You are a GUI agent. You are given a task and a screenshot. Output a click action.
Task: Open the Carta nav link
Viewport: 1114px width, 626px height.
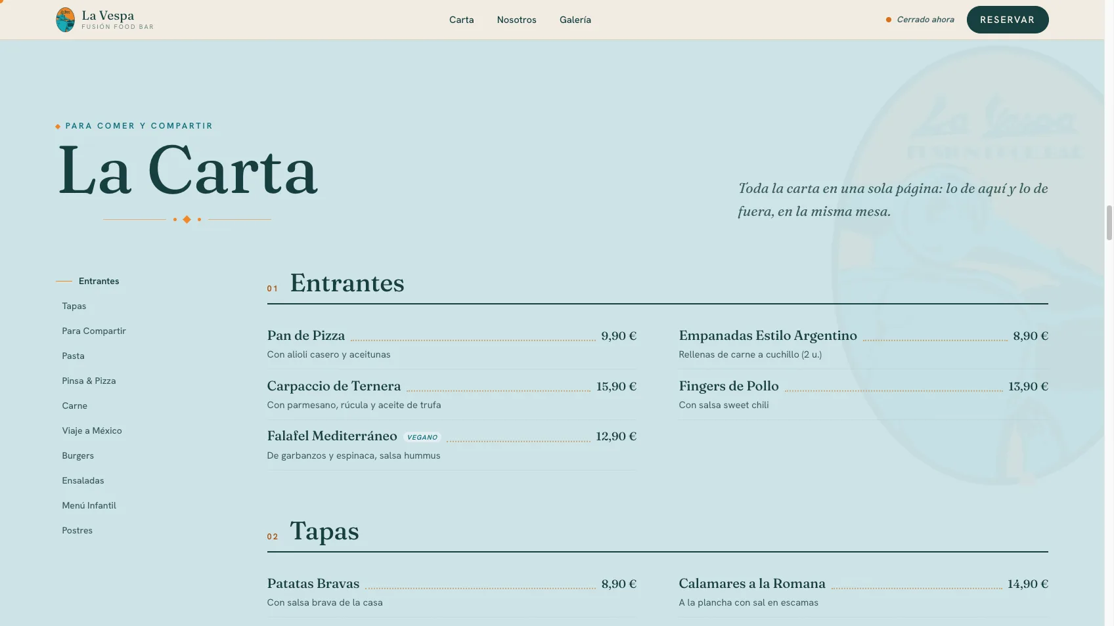(461, 20)
